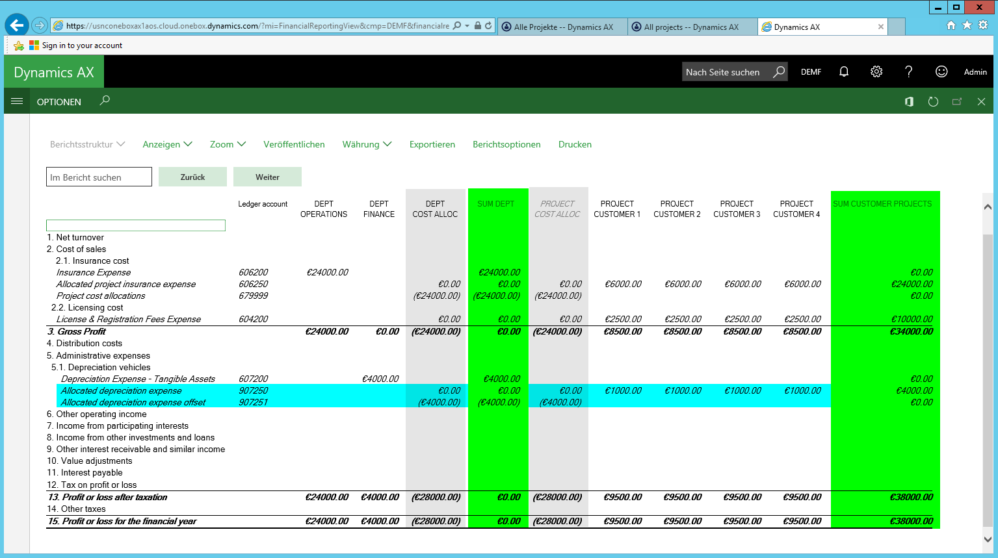The image size is (998, 558).
Task: Open in Office icon in action bar
Action: click(909, 102)
